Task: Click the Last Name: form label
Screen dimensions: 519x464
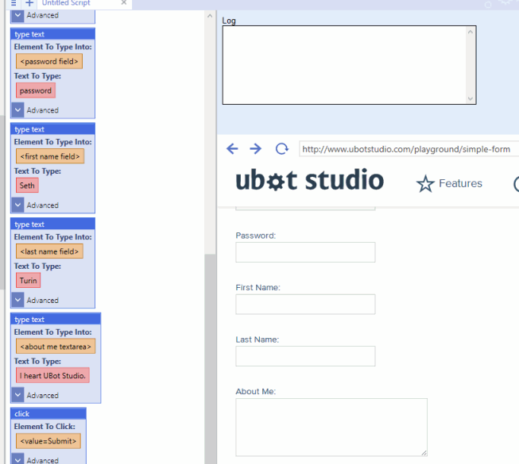Action: (x=258, y=339)
